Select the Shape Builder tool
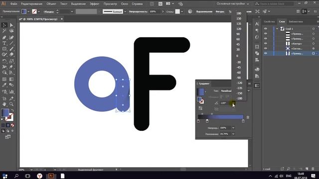 [4, 73]
